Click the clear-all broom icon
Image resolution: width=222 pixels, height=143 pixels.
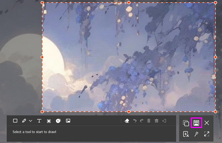click(x=157, y=121)
